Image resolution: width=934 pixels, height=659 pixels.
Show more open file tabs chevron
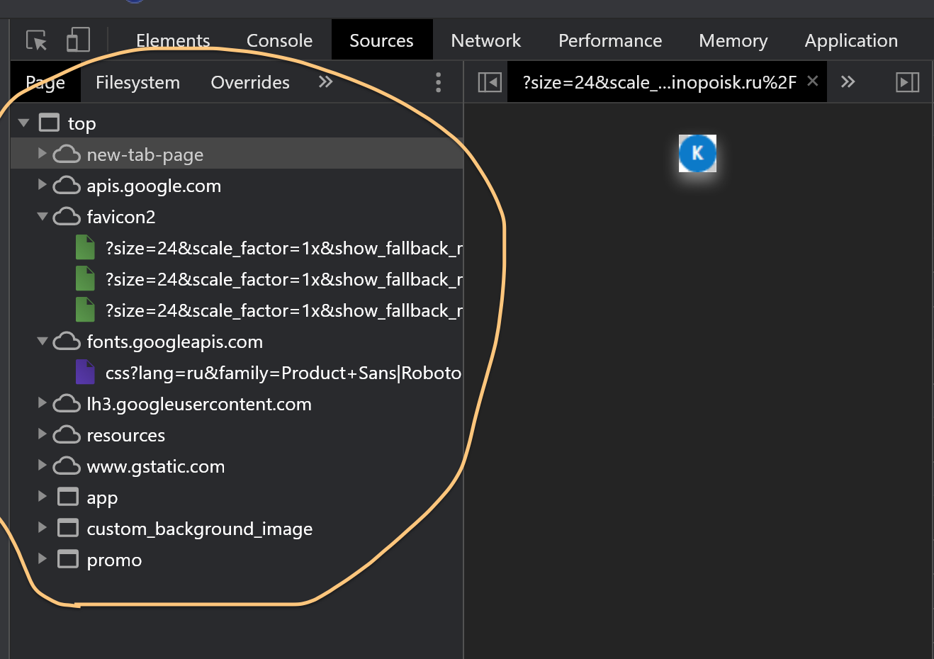(848, 81)
